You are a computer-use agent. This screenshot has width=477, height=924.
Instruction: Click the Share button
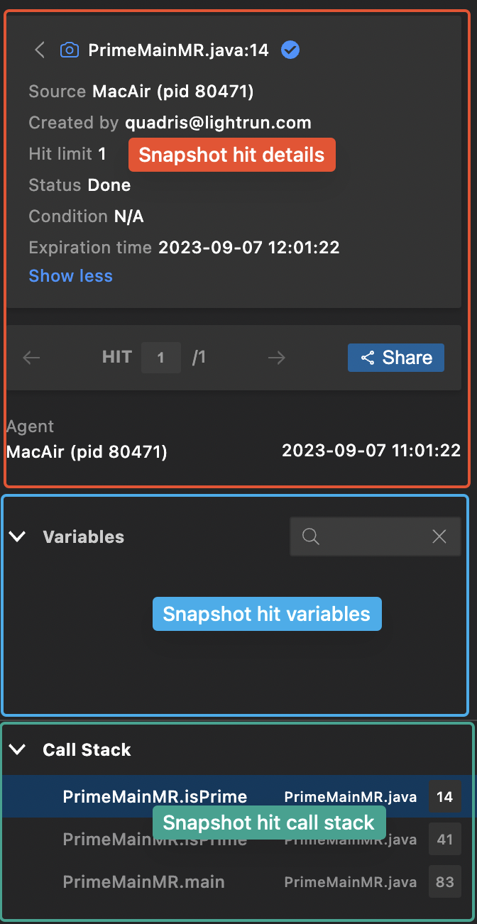click(x=395, y=358)
